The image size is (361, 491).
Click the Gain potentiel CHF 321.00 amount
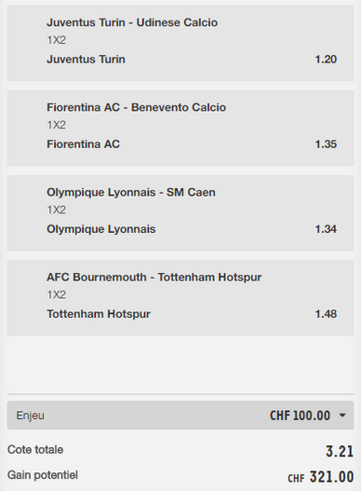pos(321,477)
